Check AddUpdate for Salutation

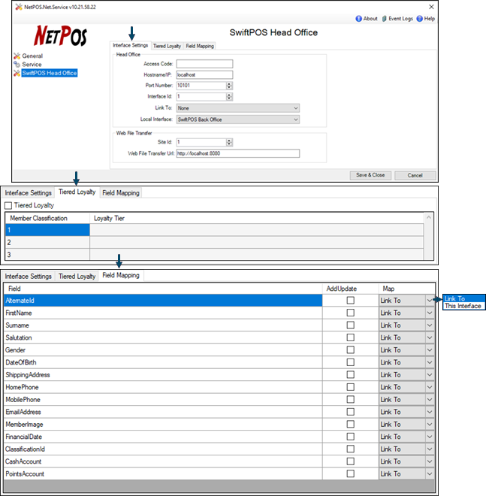pos(350,337)
